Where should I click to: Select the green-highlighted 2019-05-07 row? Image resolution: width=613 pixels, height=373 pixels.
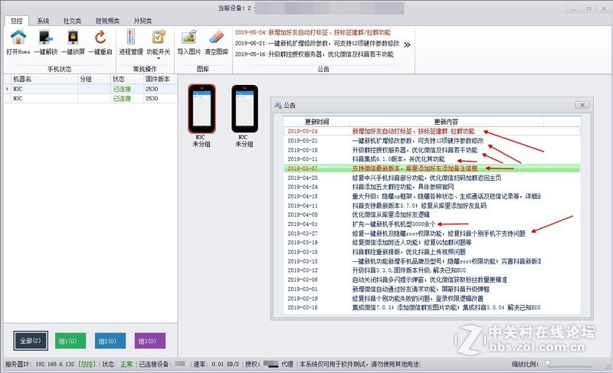click(x=431, y=169)
